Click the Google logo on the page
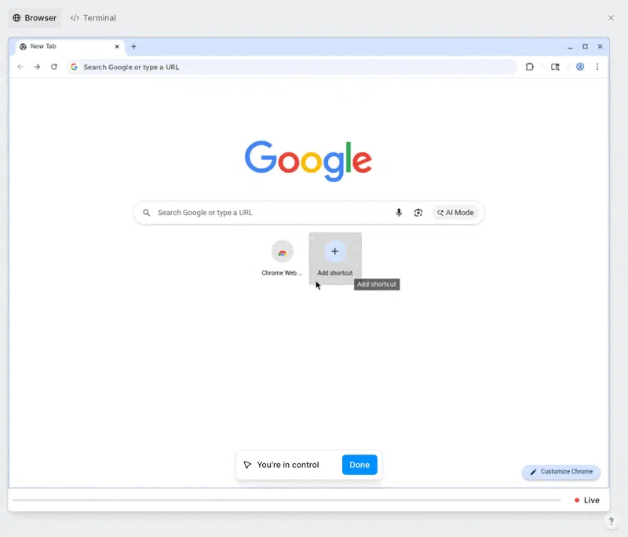This screenshot has width=628, height=537. [308, 159]
